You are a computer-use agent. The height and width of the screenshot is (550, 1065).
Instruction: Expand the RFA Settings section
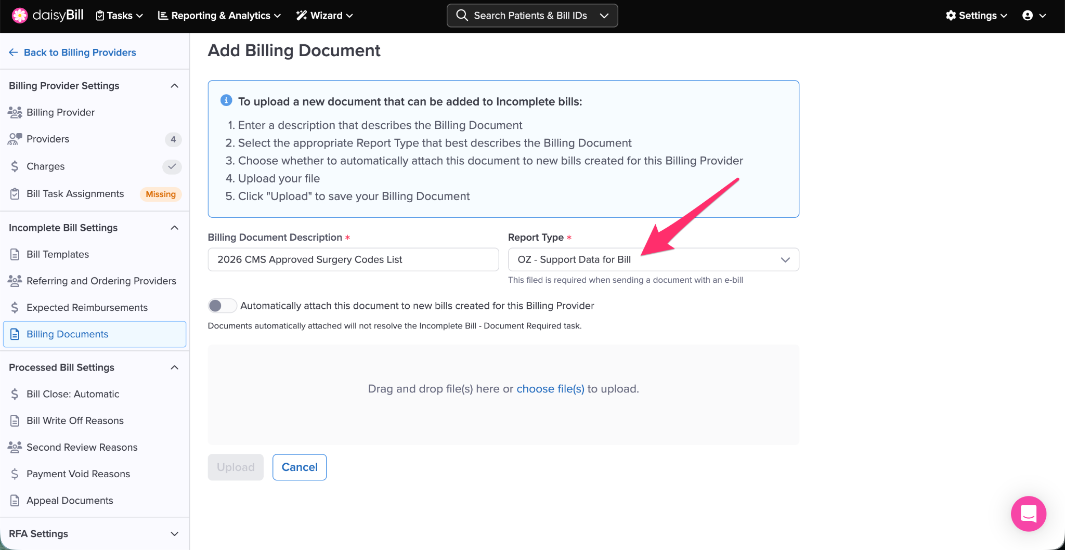coord(175,534)
